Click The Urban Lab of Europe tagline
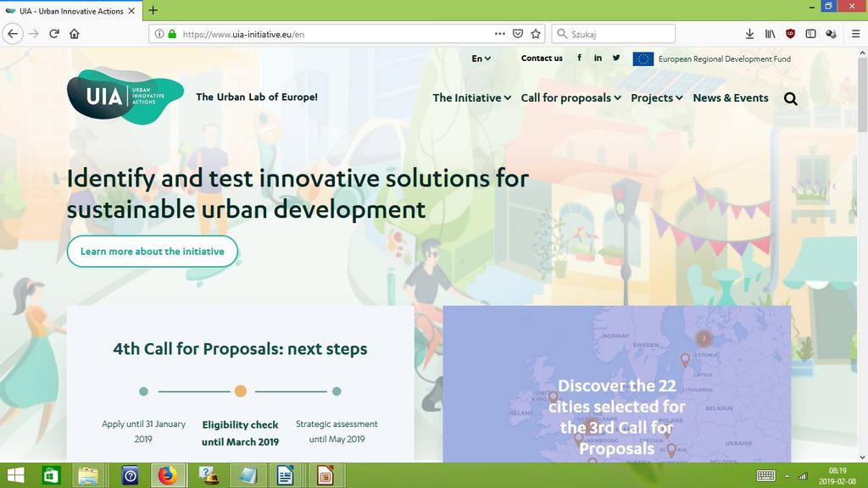The image size is (868, 488). 257,97
